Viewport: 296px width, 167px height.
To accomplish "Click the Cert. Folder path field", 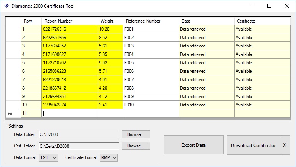I will [x=79, y=146].
